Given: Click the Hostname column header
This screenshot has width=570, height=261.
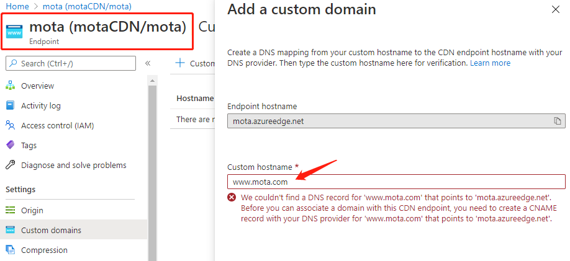Looking at the screenshot, I should (x=195, y=98).
